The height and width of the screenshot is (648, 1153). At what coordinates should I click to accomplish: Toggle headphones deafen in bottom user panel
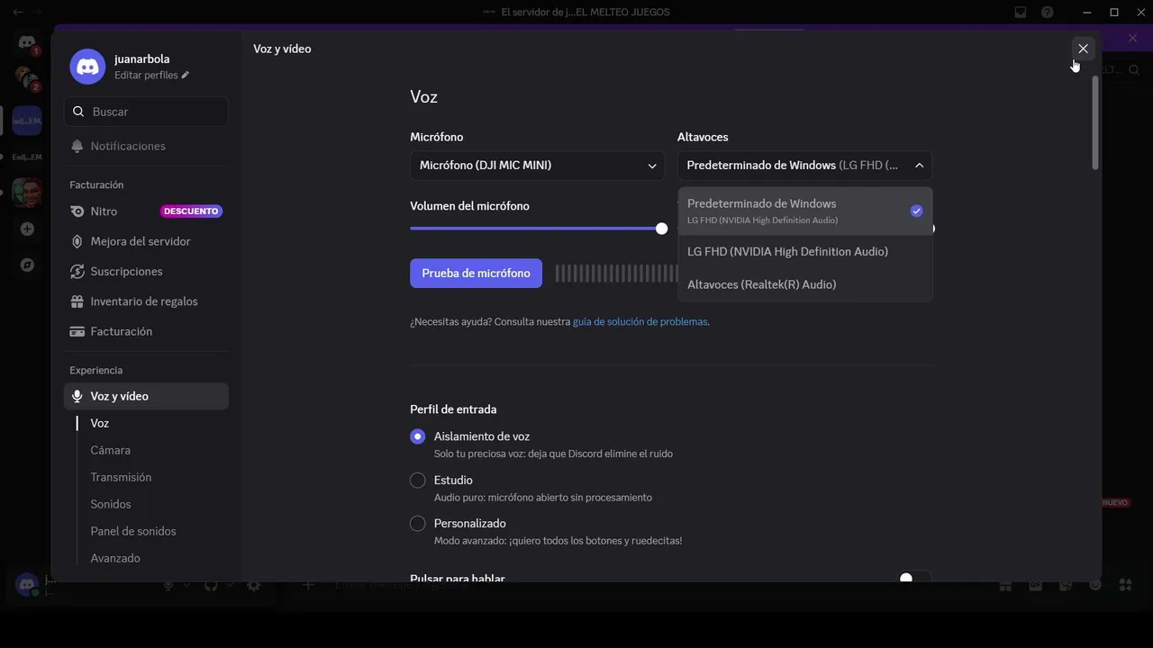tap(211, 585)
